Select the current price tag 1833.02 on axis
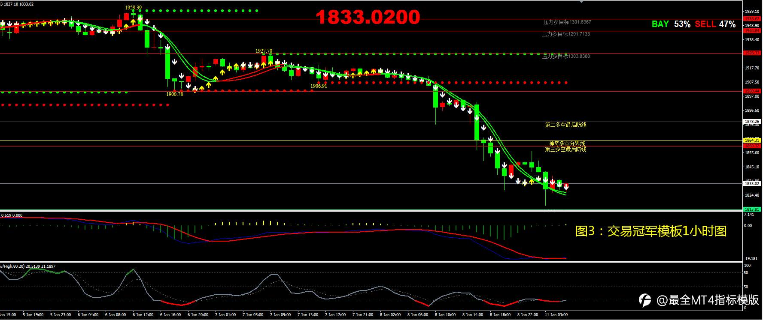The image size is (763, 320). pos(752,184)
